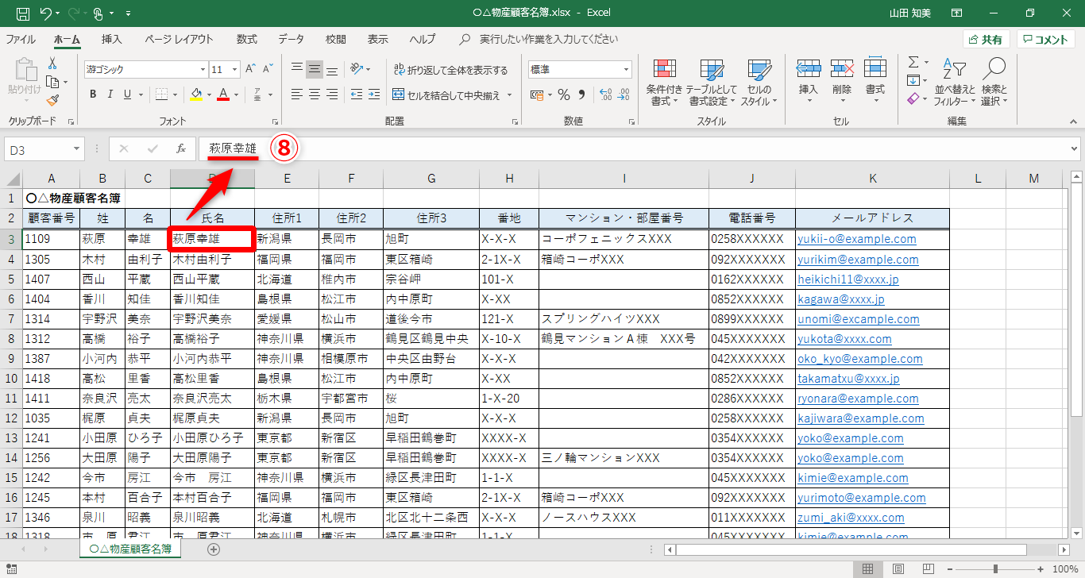Open link kagawa@xxxx.jp
1085x578 pixels.
point(841,299)
